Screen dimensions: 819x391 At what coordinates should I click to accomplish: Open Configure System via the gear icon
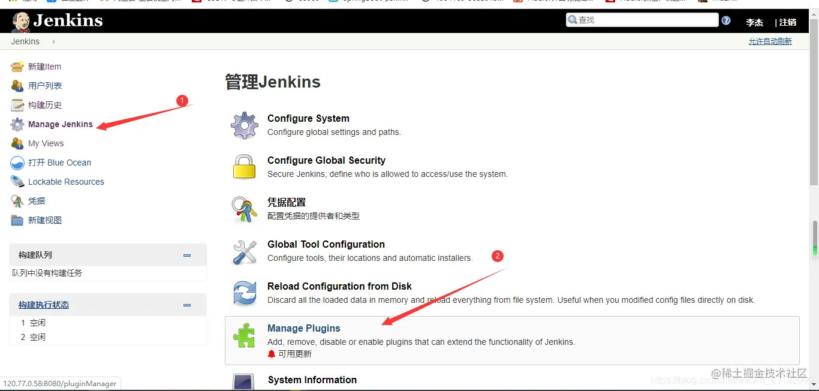pyautogui.click(x=245, y=125)
